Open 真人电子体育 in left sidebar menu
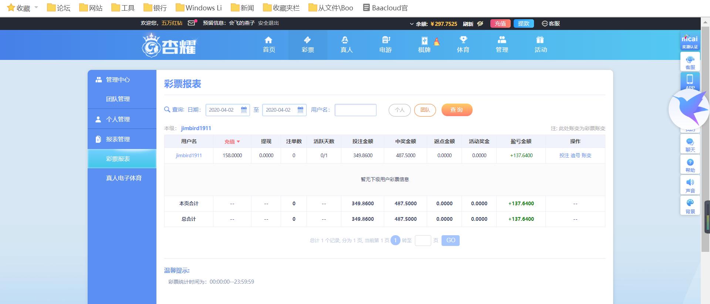Image resolution: width=710 pixels, height=304 pixels. (x=124, y=178)
